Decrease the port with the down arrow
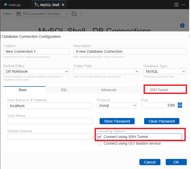Screen dimensions: 191x169 coord(180,106)
